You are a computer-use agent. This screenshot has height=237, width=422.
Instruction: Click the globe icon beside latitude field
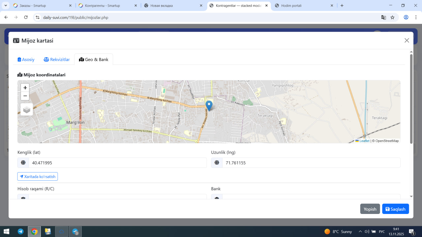tap(23, 163)
